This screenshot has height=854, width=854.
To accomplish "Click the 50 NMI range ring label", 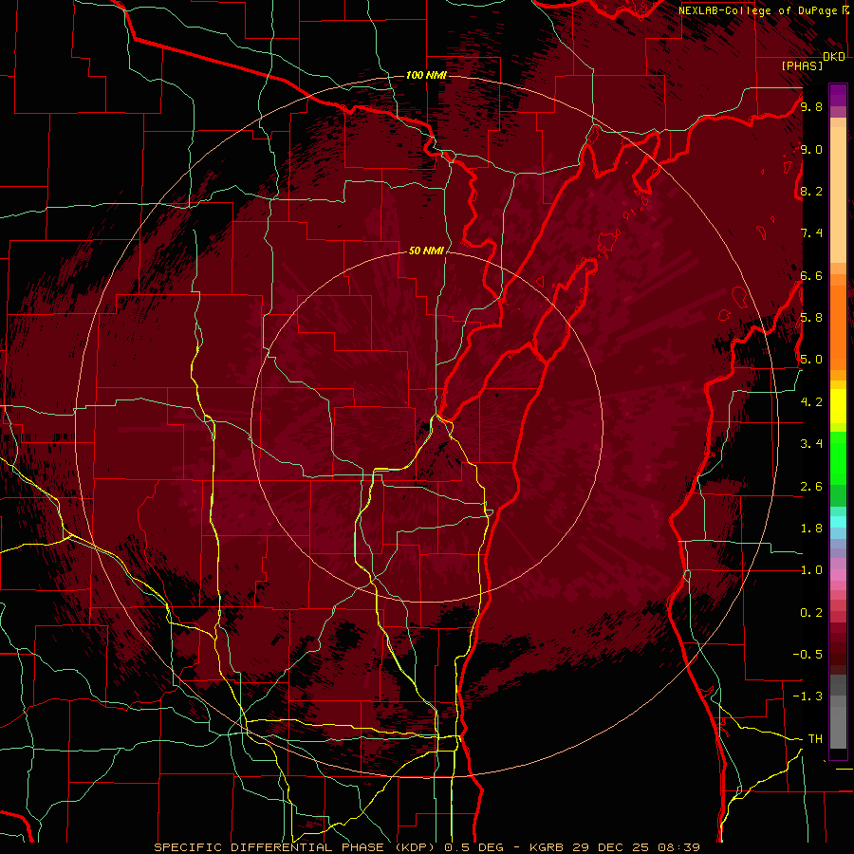I will click(426, 251).
